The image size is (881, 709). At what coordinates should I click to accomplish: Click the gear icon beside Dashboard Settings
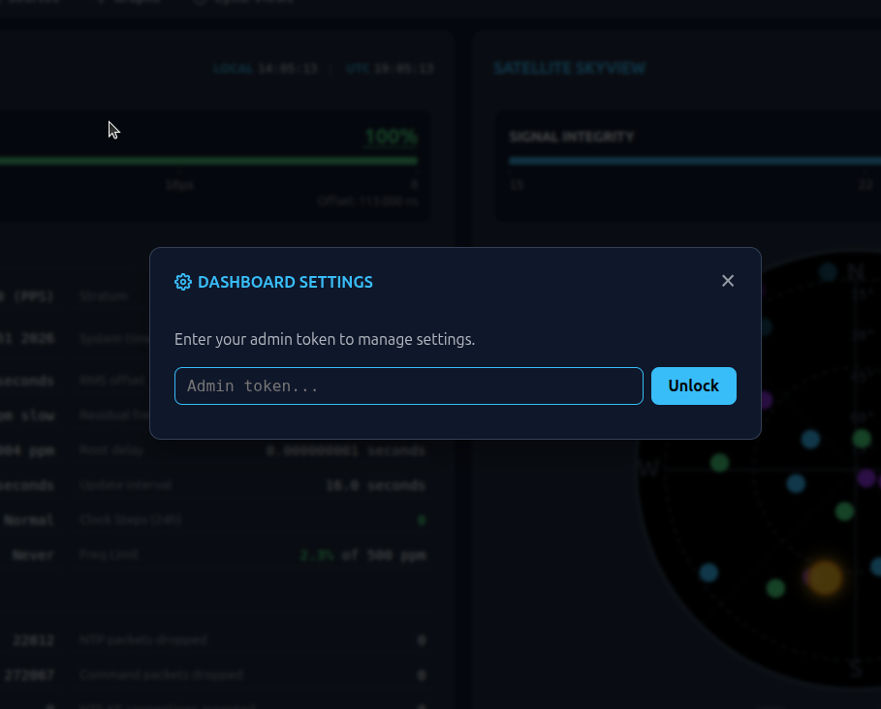183,282
